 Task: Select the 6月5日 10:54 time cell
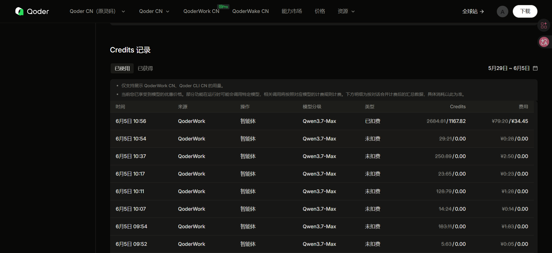[x=131, y=139]
